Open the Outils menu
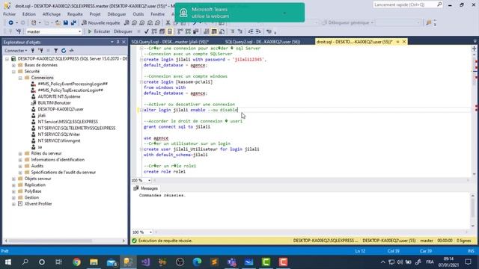Screen dimensions: 479x269 138,14
